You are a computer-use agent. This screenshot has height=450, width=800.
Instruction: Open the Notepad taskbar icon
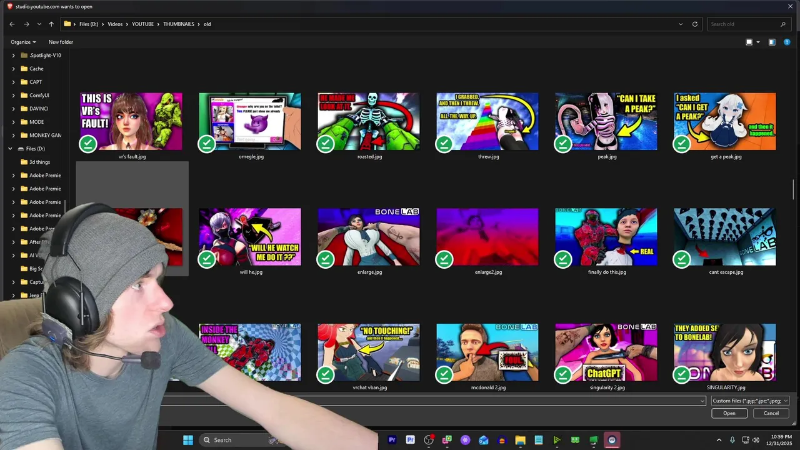pyautogui.click(x=538, y=440)
